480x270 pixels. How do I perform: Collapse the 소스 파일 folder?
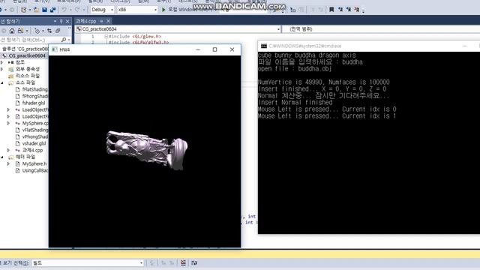tap(2, 82)
